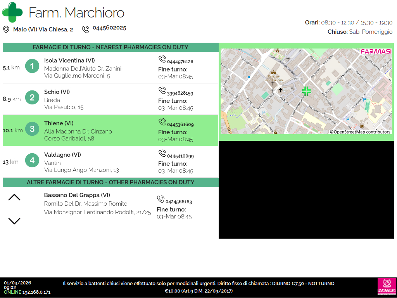The width and height of the screenshot is (397, 298).
Task: Click phone icon for Bassano Del Grappa pharmacy
Action: (x=161, y=199)
